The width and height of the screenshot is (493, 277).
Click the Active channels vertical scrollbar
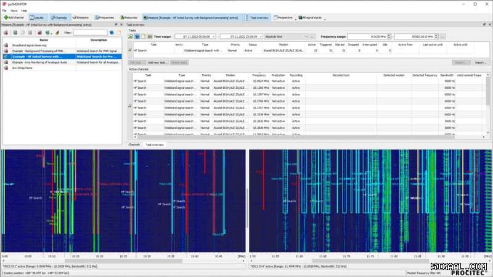(x=487, y=104)
